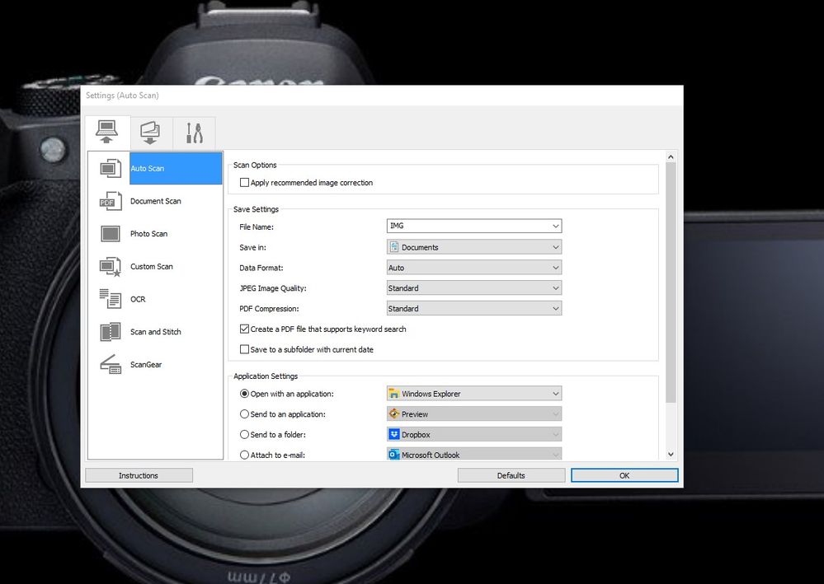Screen dimensions: 824x584
Task: Open the Windows Explorer application dropdown
Action: [x=474, y=394]
